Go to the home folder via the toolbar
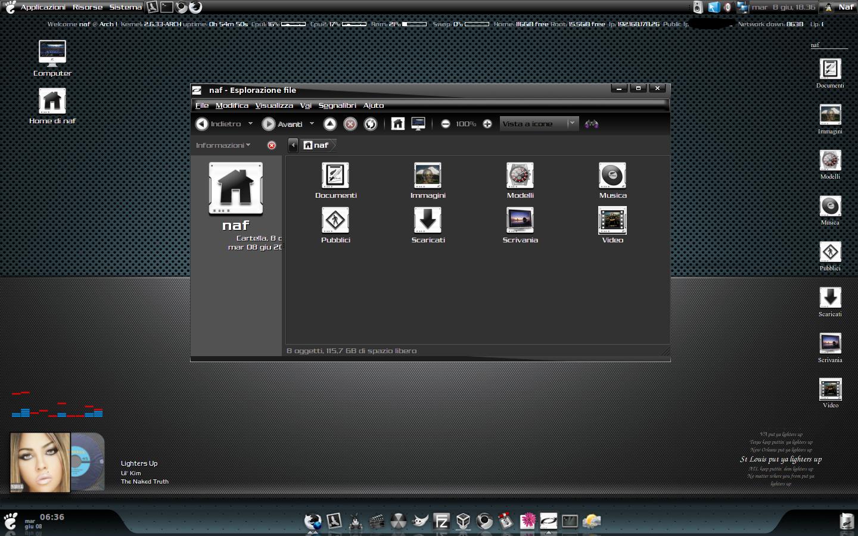Screen dimensions: 858x536 pyautogui.click(x=398, y=124)
